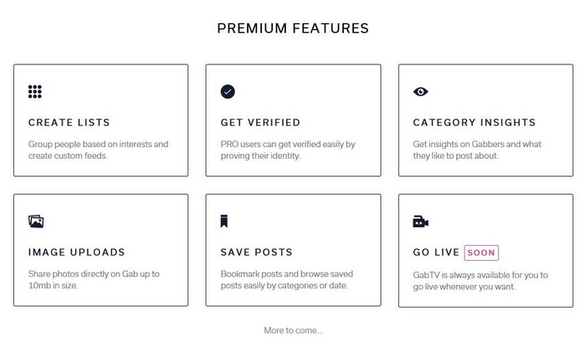Viewport: 585px width, 341px height.
Task: Click the Get Verified description paragraph
Action: 288,150
